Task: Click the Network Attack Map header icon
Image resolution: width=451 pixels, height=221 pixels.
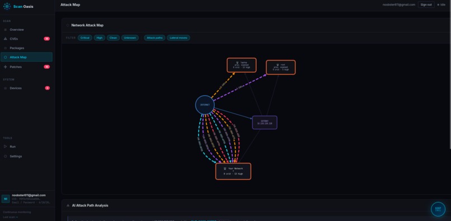Action: point(68,25)
